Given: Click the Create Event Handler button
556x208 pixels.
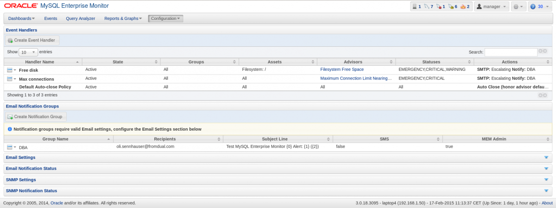Looking at the screenshot, I should [x=32, y=40].
